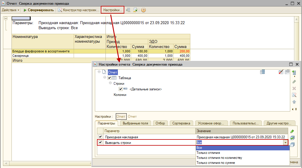Select the Блюдце фарфоровое в ассортименте row
The width and height of the screenshot is (302, 168).
pos(101,51)
